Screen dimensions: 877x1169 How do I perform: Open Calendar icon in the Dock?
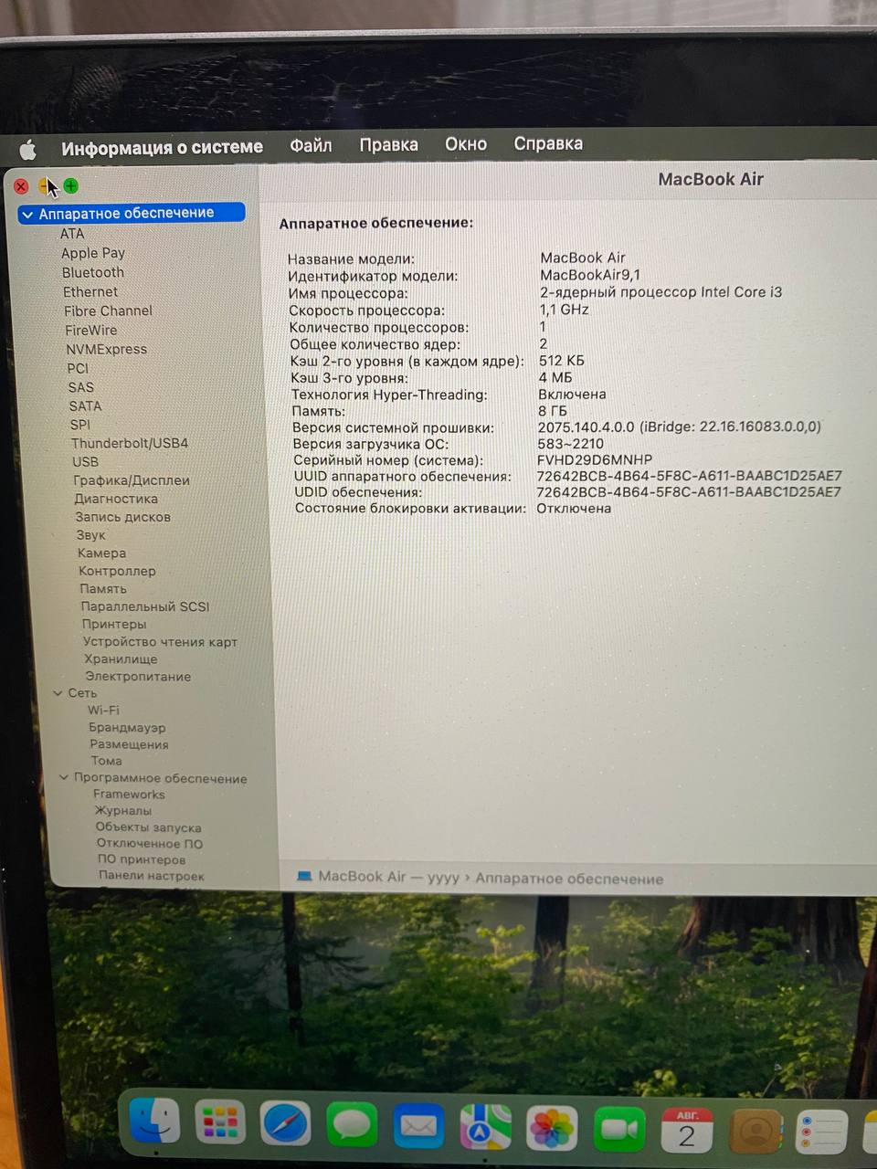click(x=687, y=1132)
